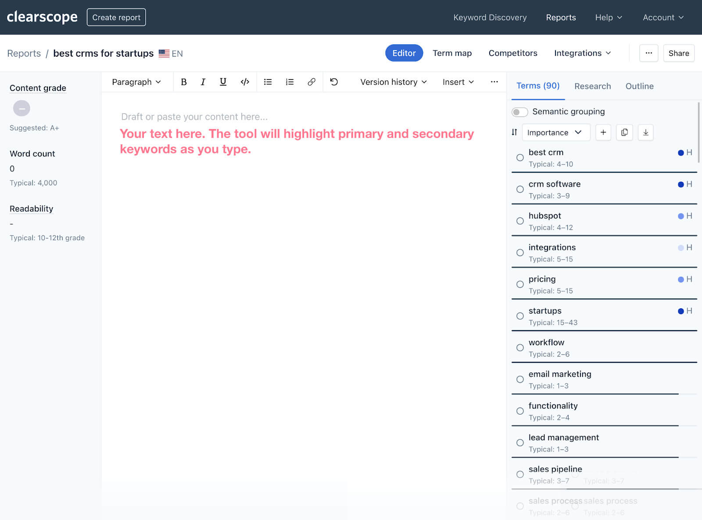
Task: Expand the Insert menu
Action: point(458,82)
